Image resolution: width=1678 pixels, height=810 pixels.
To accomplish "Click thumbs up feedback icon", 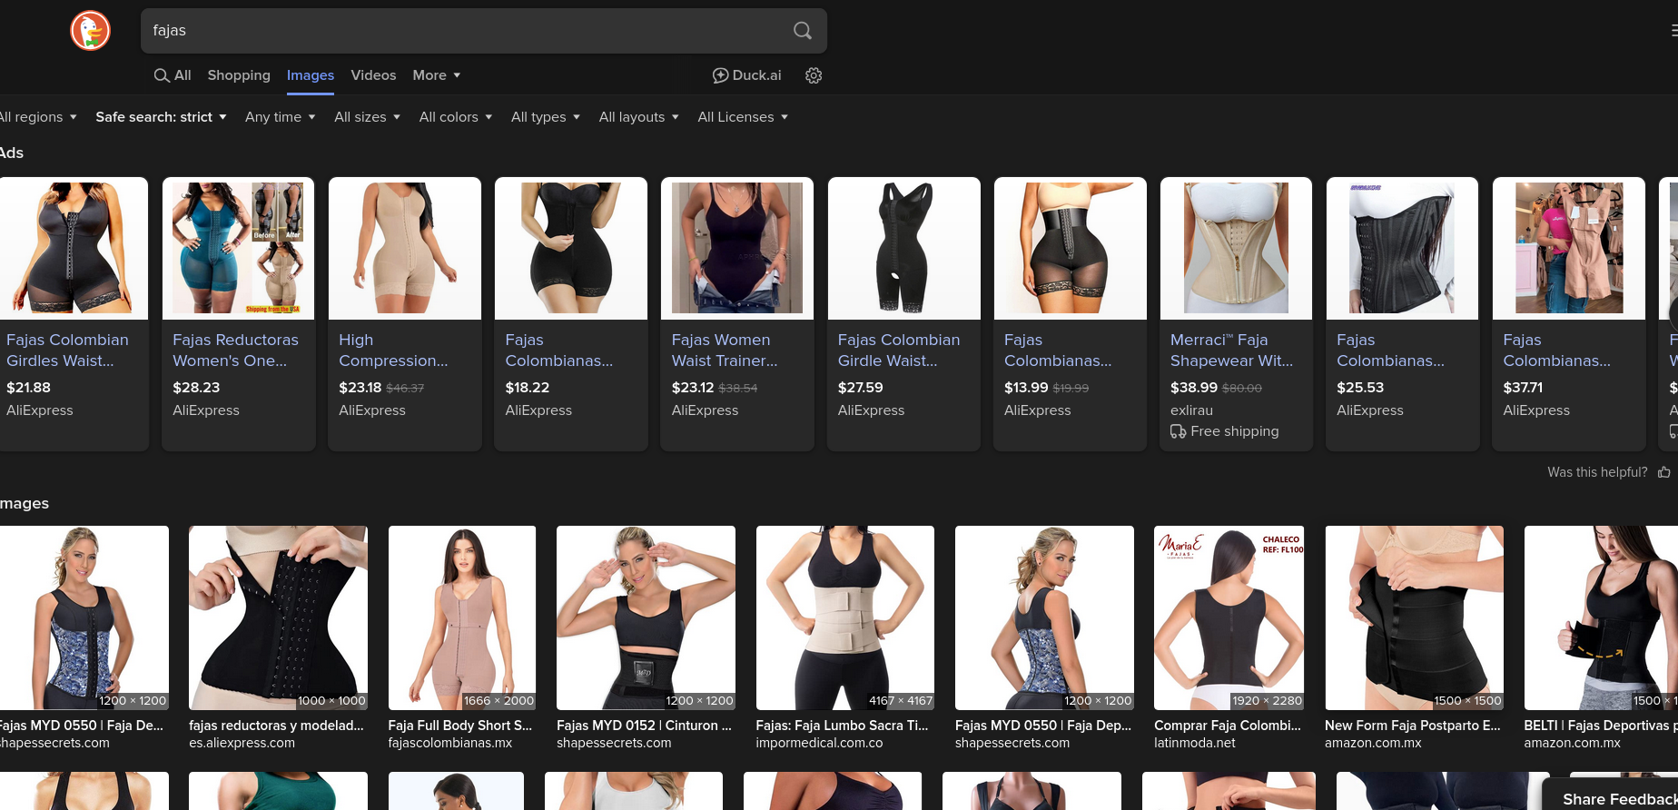I will point(1663,472).
